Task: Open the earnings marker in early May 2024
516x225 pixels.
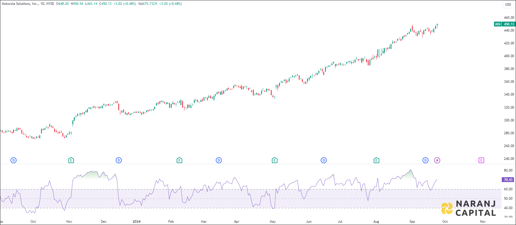Action: pos(275,160)
